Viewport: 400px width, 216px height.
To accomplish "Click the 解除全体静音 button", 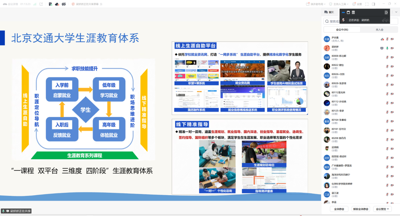I will pos(361,209).
